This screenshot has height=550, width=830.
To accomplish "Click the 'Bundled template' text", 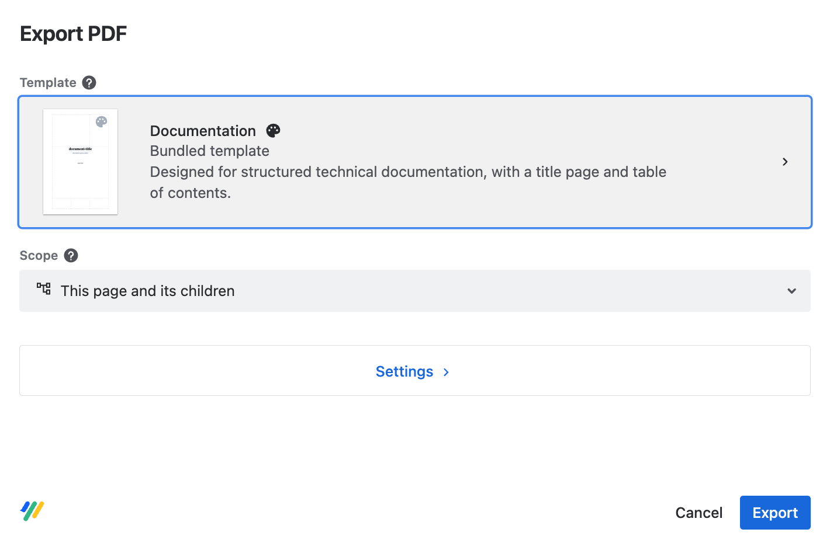I will (x=210, y=151).
